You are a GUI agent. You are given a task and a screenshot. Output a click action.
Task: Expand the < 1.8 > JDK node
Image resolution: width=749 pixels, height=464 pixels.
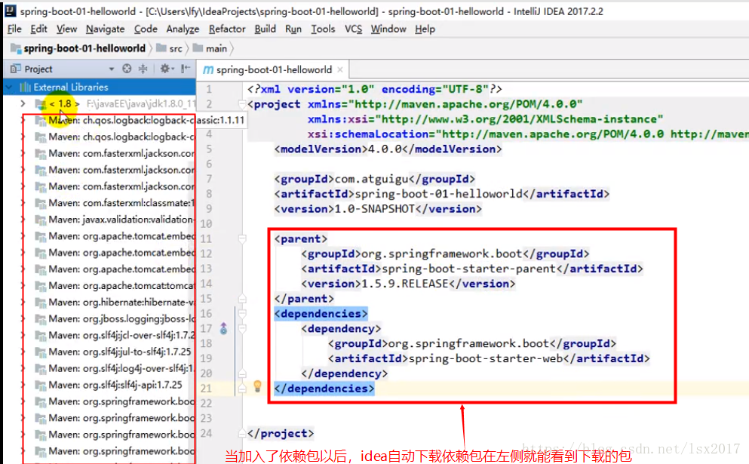coord(23,103)
